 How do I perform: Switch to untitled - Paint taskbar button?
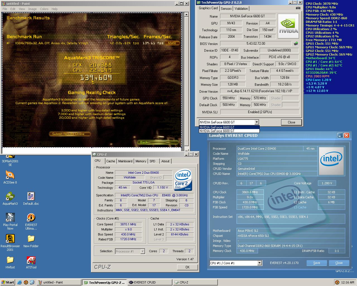tap(59, 282)
